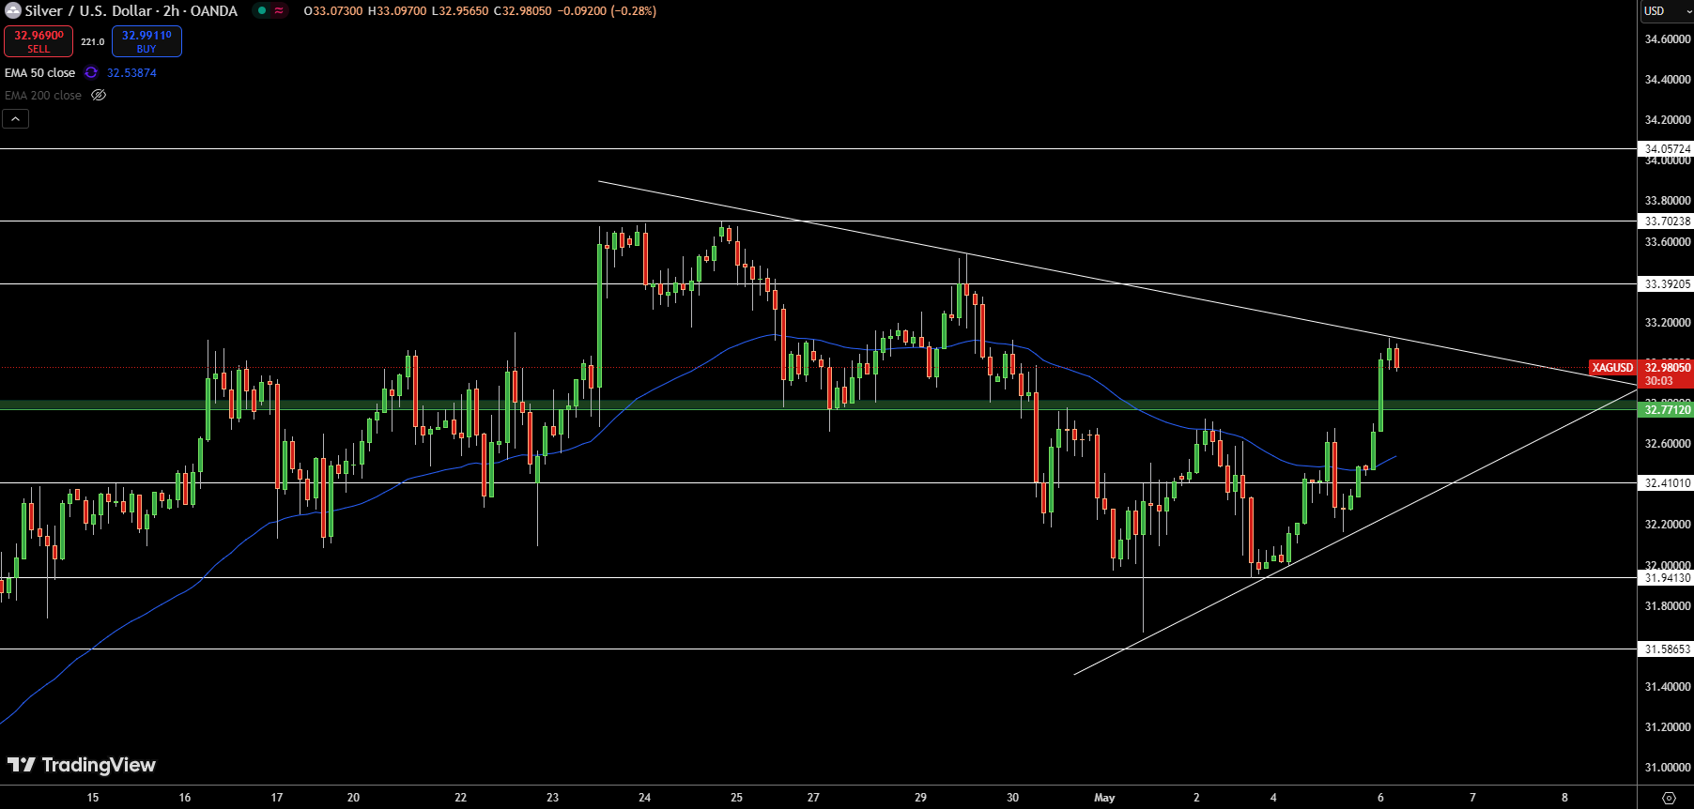
Task: Click the 33.39205 horizontal line price label
Action: (x=1667, y=284)
